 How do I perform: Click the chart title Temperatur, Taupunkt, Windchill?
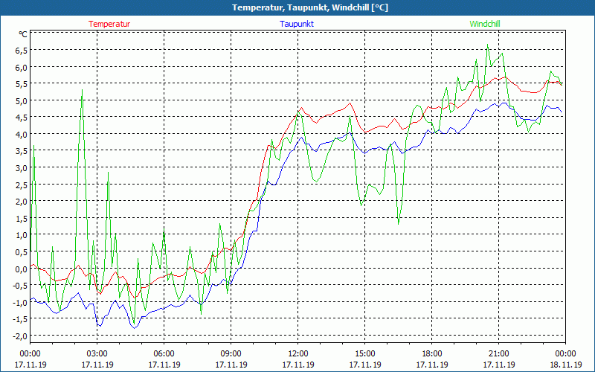pos(310,7)
